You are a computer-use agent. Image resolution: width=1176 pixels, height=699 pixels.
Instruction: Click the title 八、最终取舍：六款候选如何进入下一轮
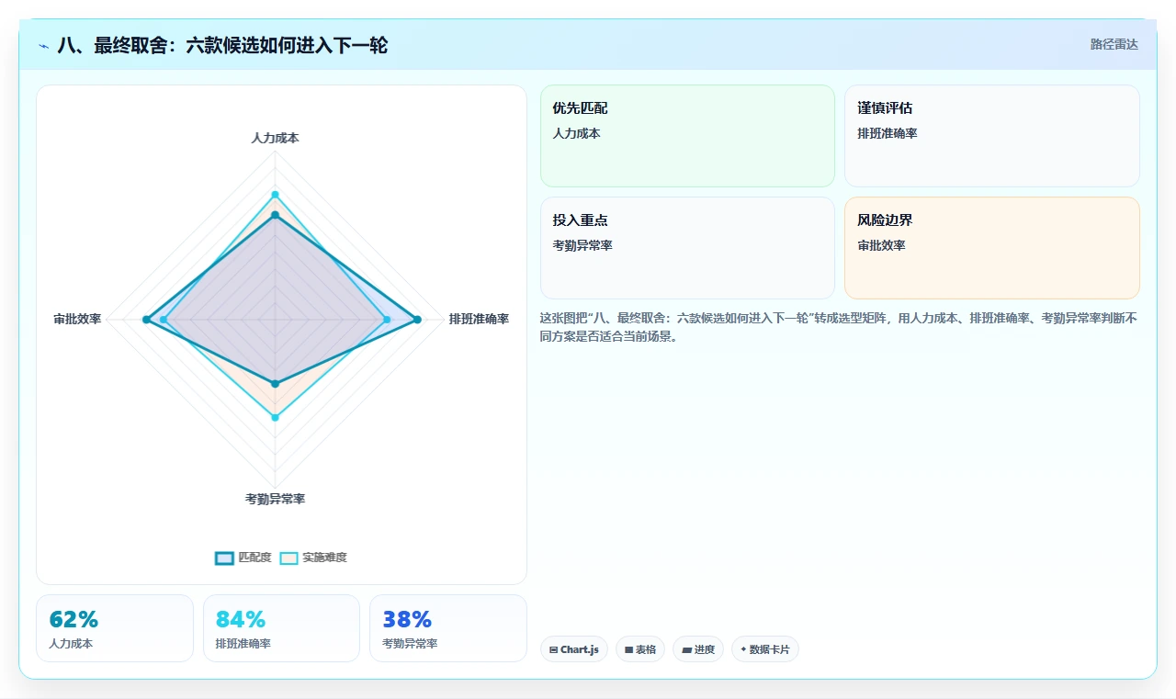(222, 45)
